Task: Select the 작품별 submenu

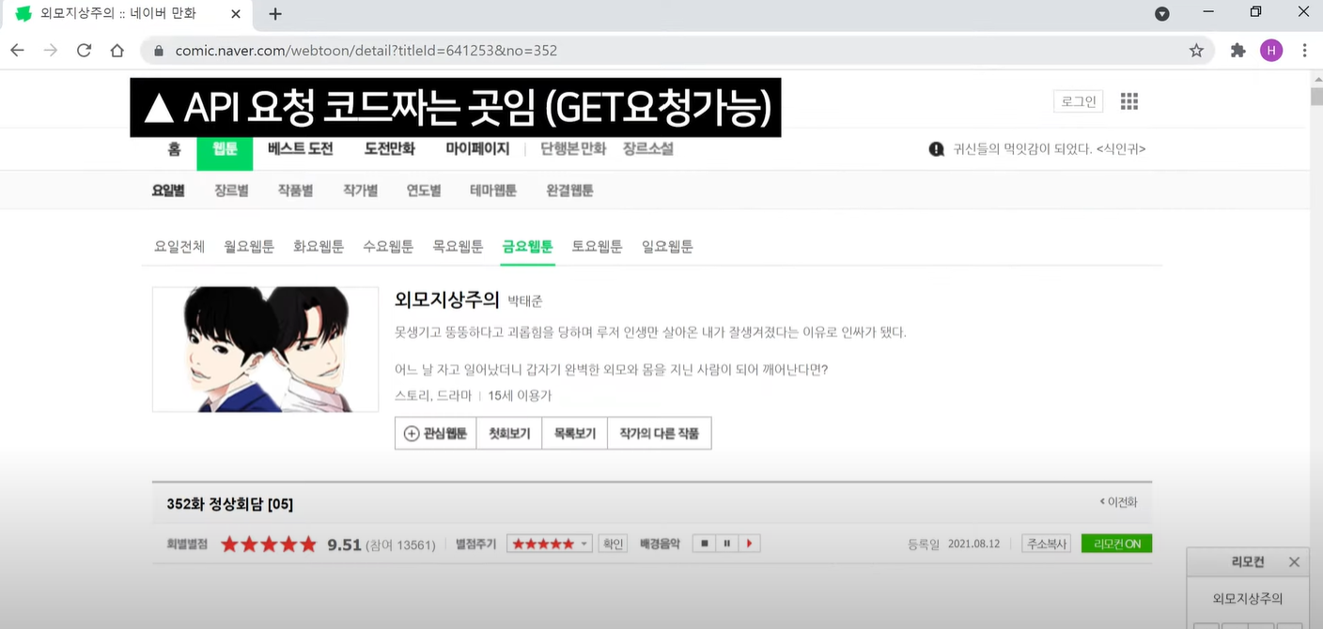Action: click(295, 191)
